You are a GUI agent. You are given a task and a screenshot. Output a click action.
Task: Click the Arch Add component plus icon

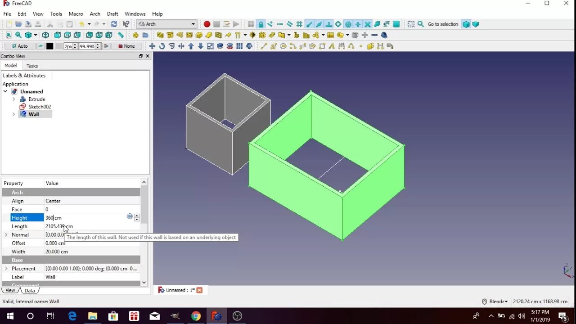364,35
